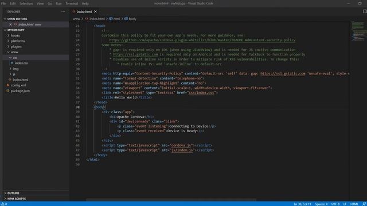Click the Apache Cordova heading text

130,117
